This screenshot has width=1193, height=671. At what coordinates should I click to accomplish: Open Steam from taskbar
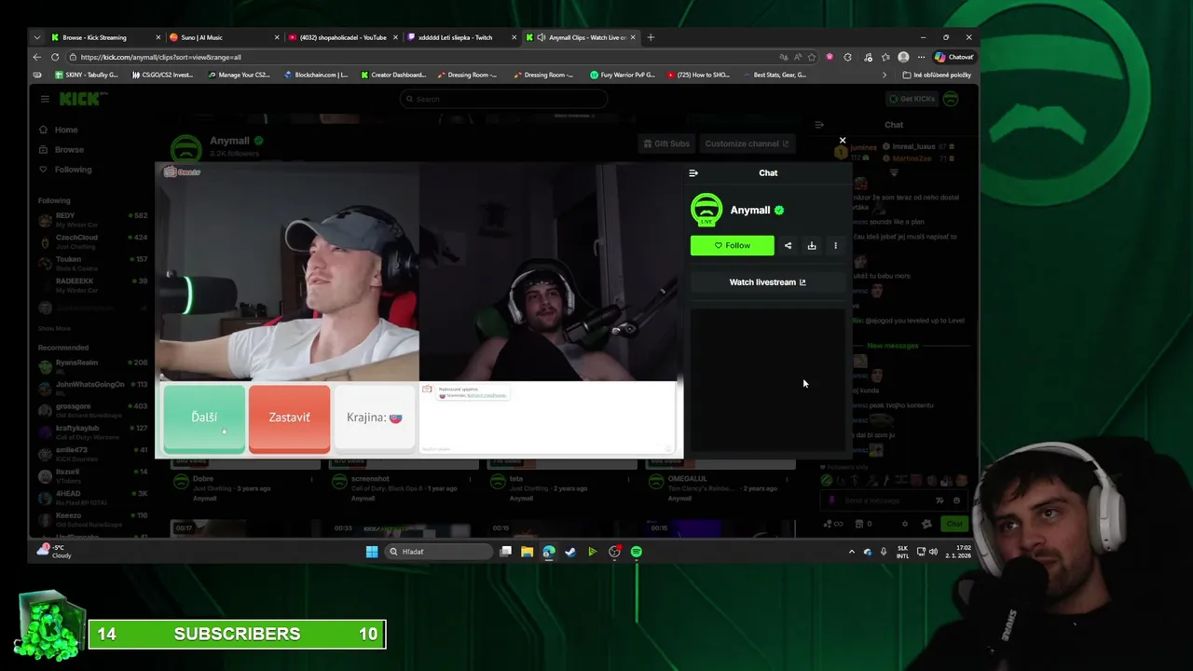[x=570, y=552]
